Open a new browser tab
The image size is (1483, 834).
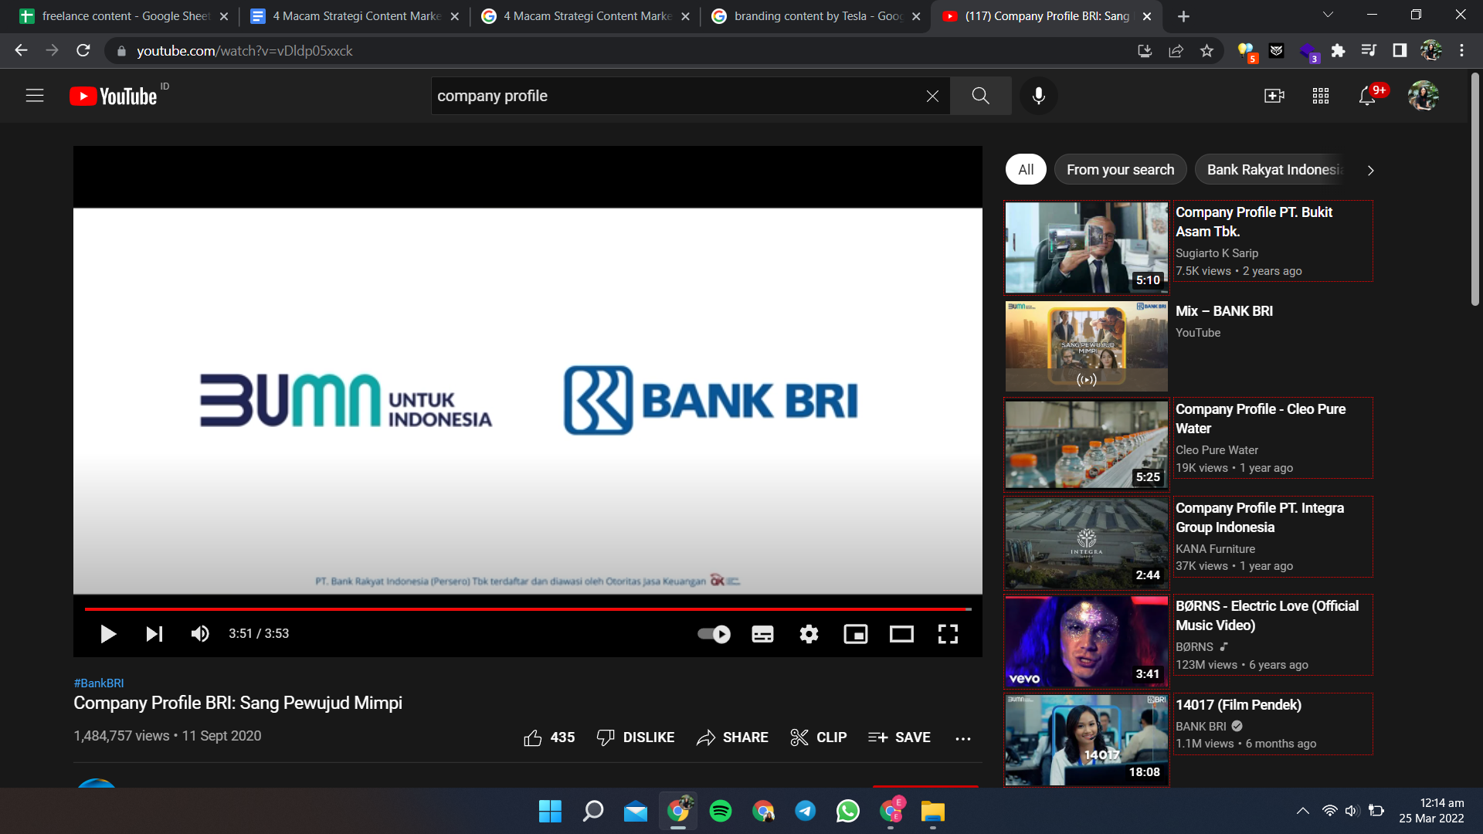coord(1183,16)
